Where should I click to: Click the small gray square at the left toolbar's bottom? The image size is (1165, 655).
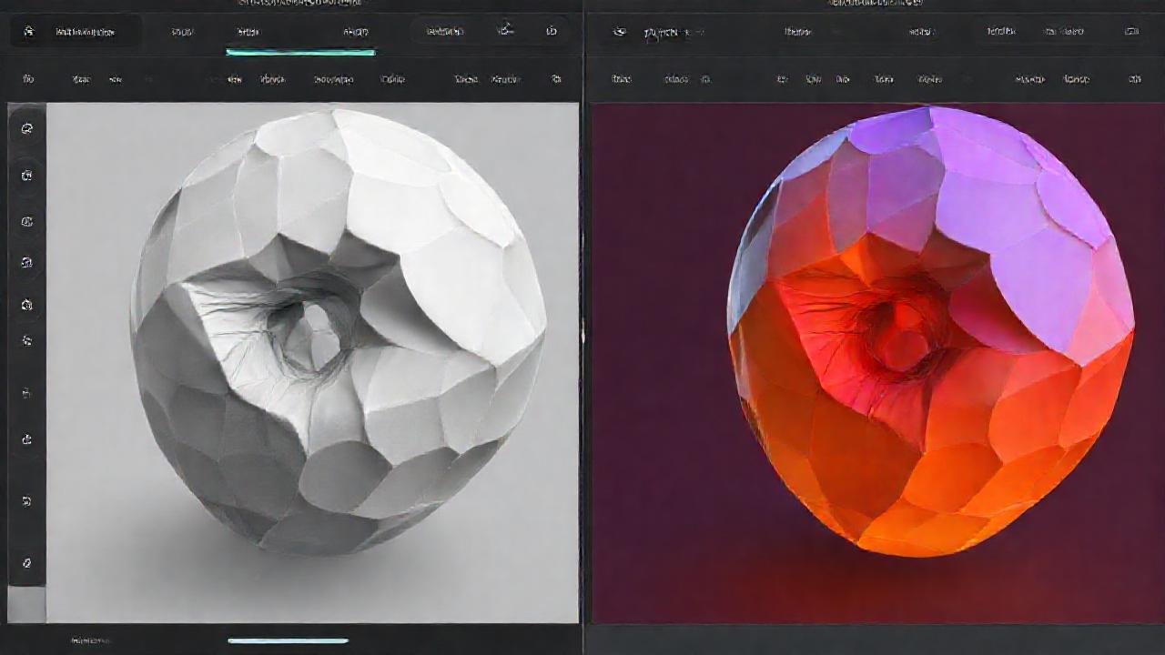26,605
